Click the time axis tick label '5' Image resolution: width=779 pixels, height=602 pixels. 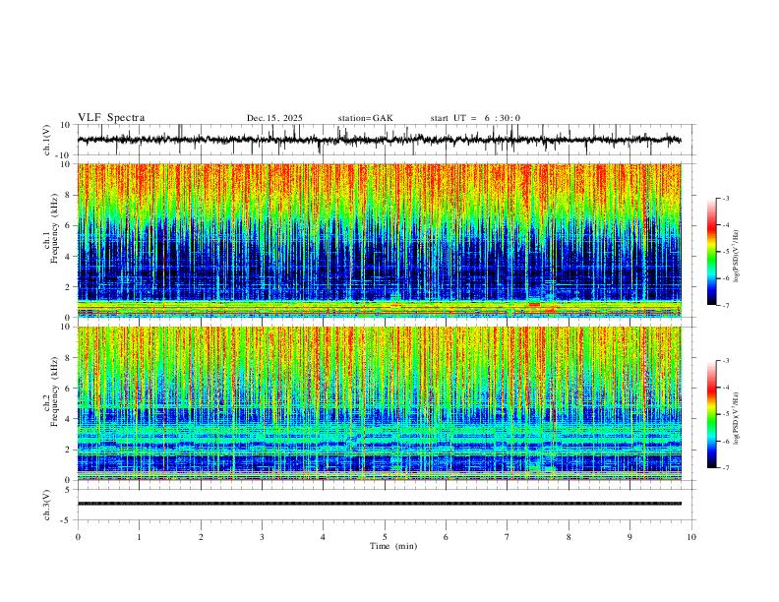[x=385, y=537]
